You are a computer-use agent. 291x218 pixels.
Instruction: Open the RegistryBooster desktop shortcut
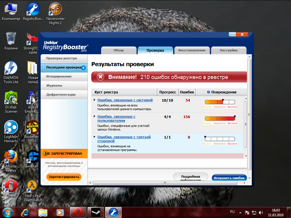point(33,11)
